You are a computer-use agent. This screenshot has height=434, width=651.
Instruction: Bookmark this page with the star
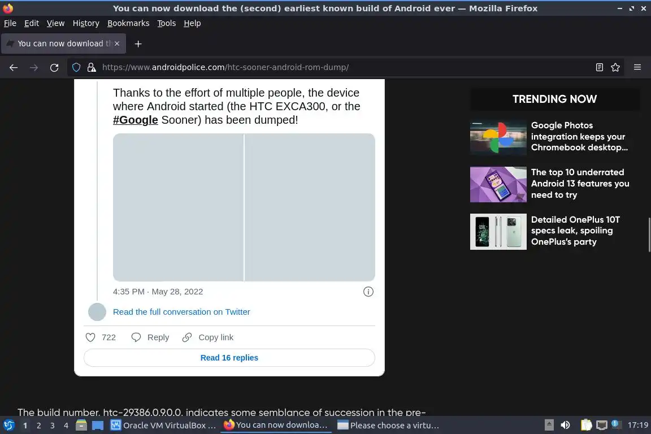615,67
